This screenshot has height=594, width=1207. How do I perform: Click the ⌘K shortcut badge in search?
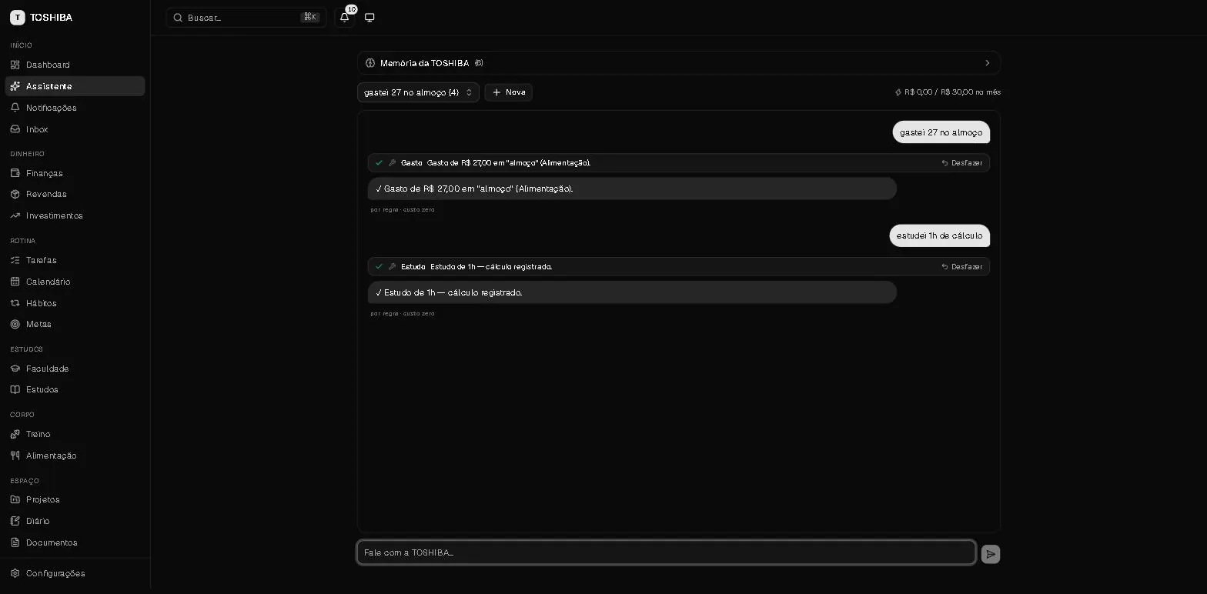tap(310, 17)
